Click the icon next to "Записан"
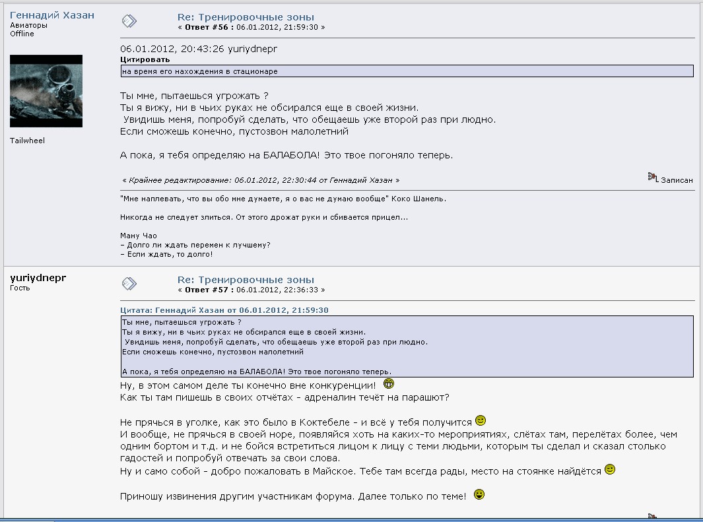The image size is (703, 522). pyautogui.click(x=653, y=177)
